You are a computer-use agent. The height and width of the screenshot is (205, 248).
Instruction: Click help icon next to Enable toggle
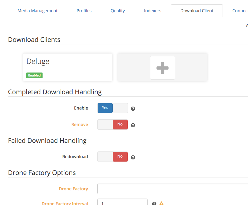point(133,109)
